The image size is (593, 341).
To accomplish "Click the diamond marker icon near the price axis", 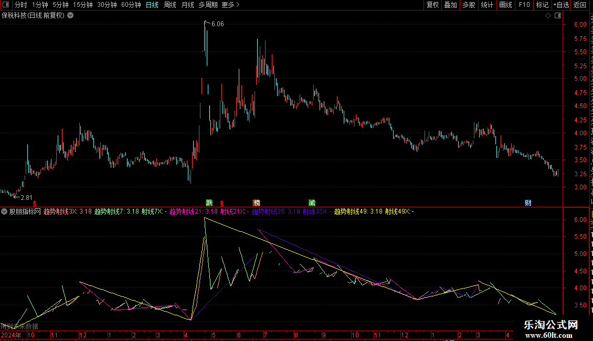I will [x=548, y=16].
